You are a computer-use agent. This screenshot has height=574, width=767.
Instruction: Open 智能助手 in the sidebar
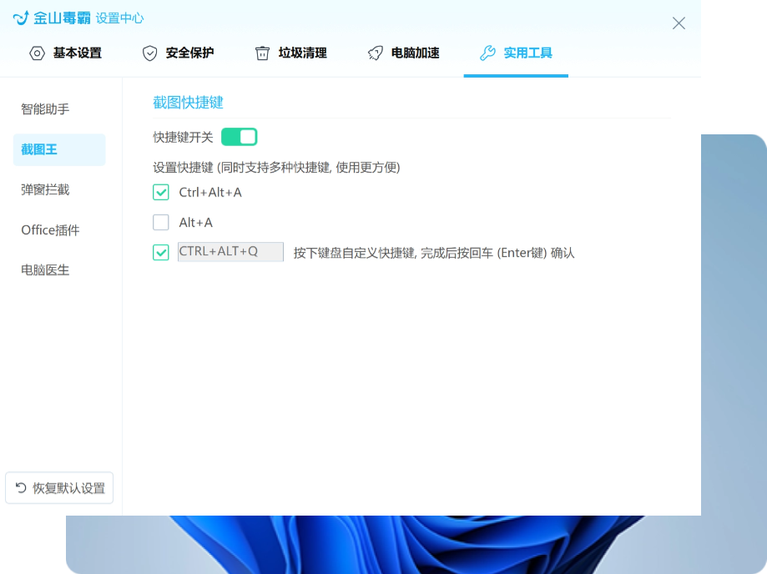[x=45, y=109]
